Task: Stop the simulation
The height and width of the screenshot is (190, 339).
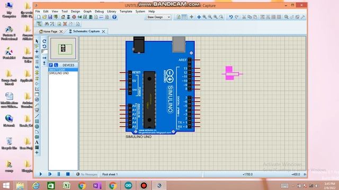Action: (68, 174)
